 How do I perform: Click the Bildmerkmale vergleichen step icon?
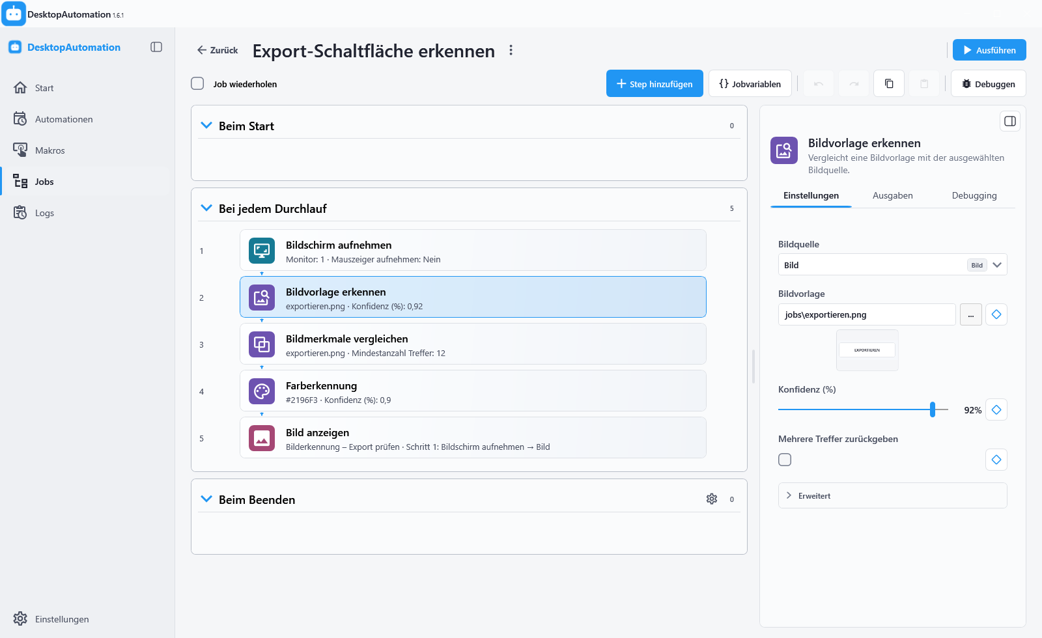(x=262, y=344)
